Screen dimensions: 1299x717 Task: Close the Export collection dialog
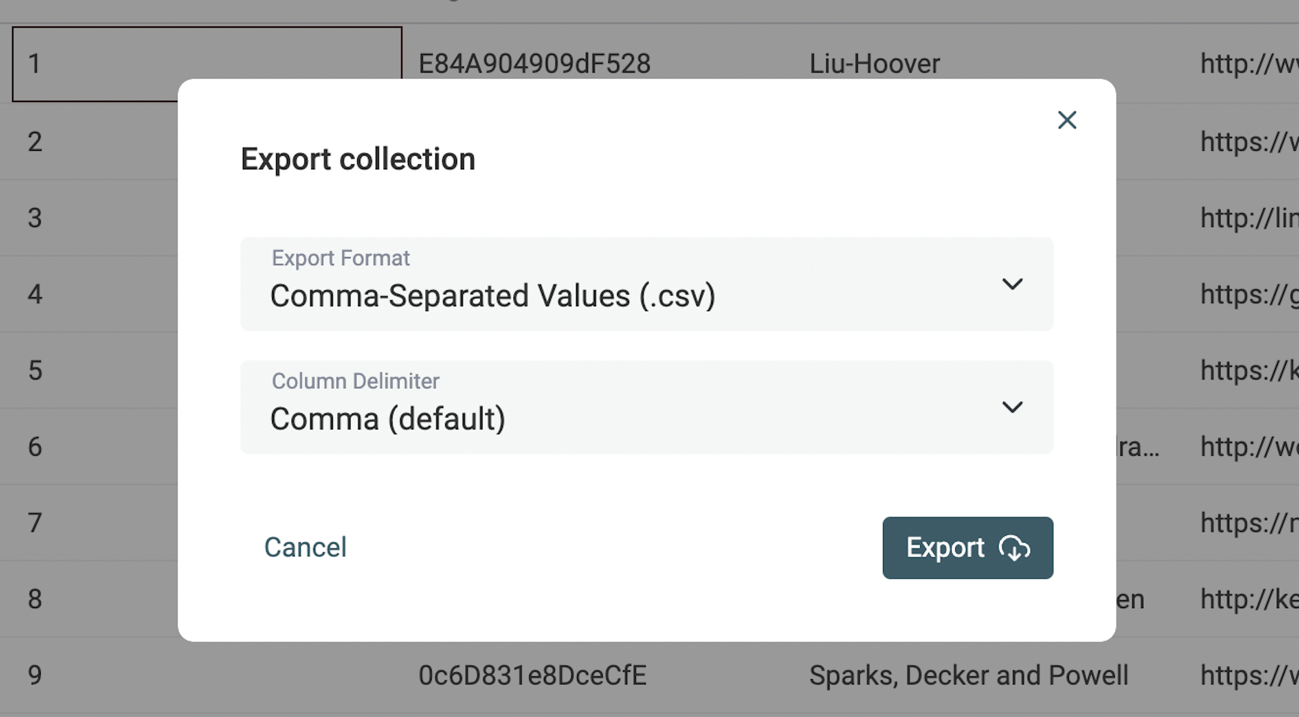(x=1067, y=120)
